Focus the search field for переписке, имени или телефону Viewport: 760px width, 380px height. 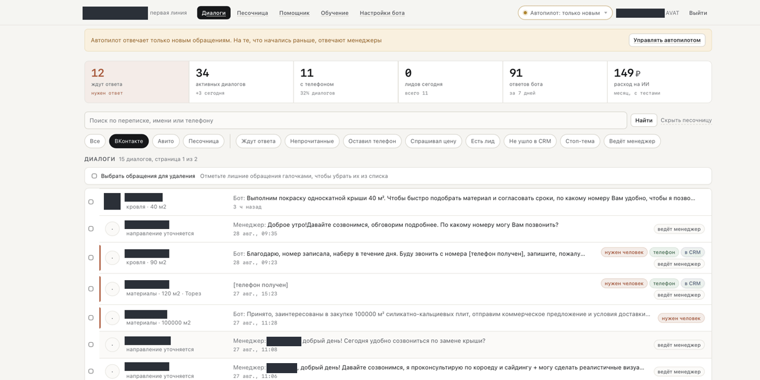356,120
